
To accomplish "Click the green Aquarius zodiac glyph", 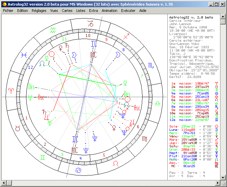I will pos(52,30).
